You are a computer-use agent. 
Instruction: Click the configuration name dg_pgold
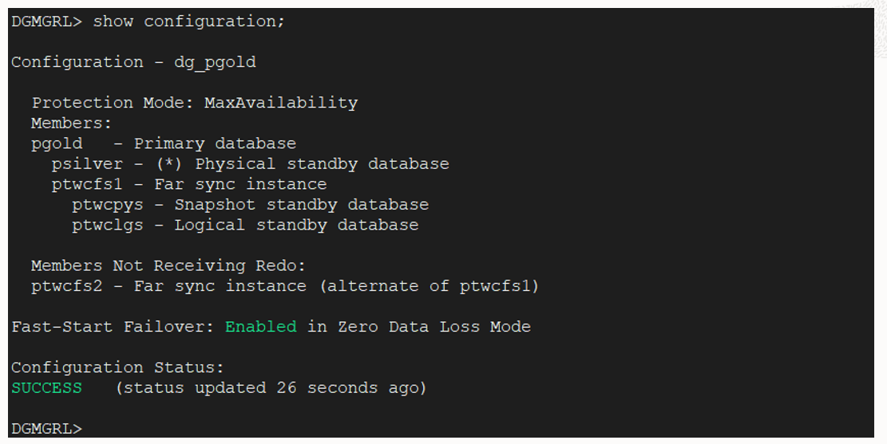[x=215, y=63]
